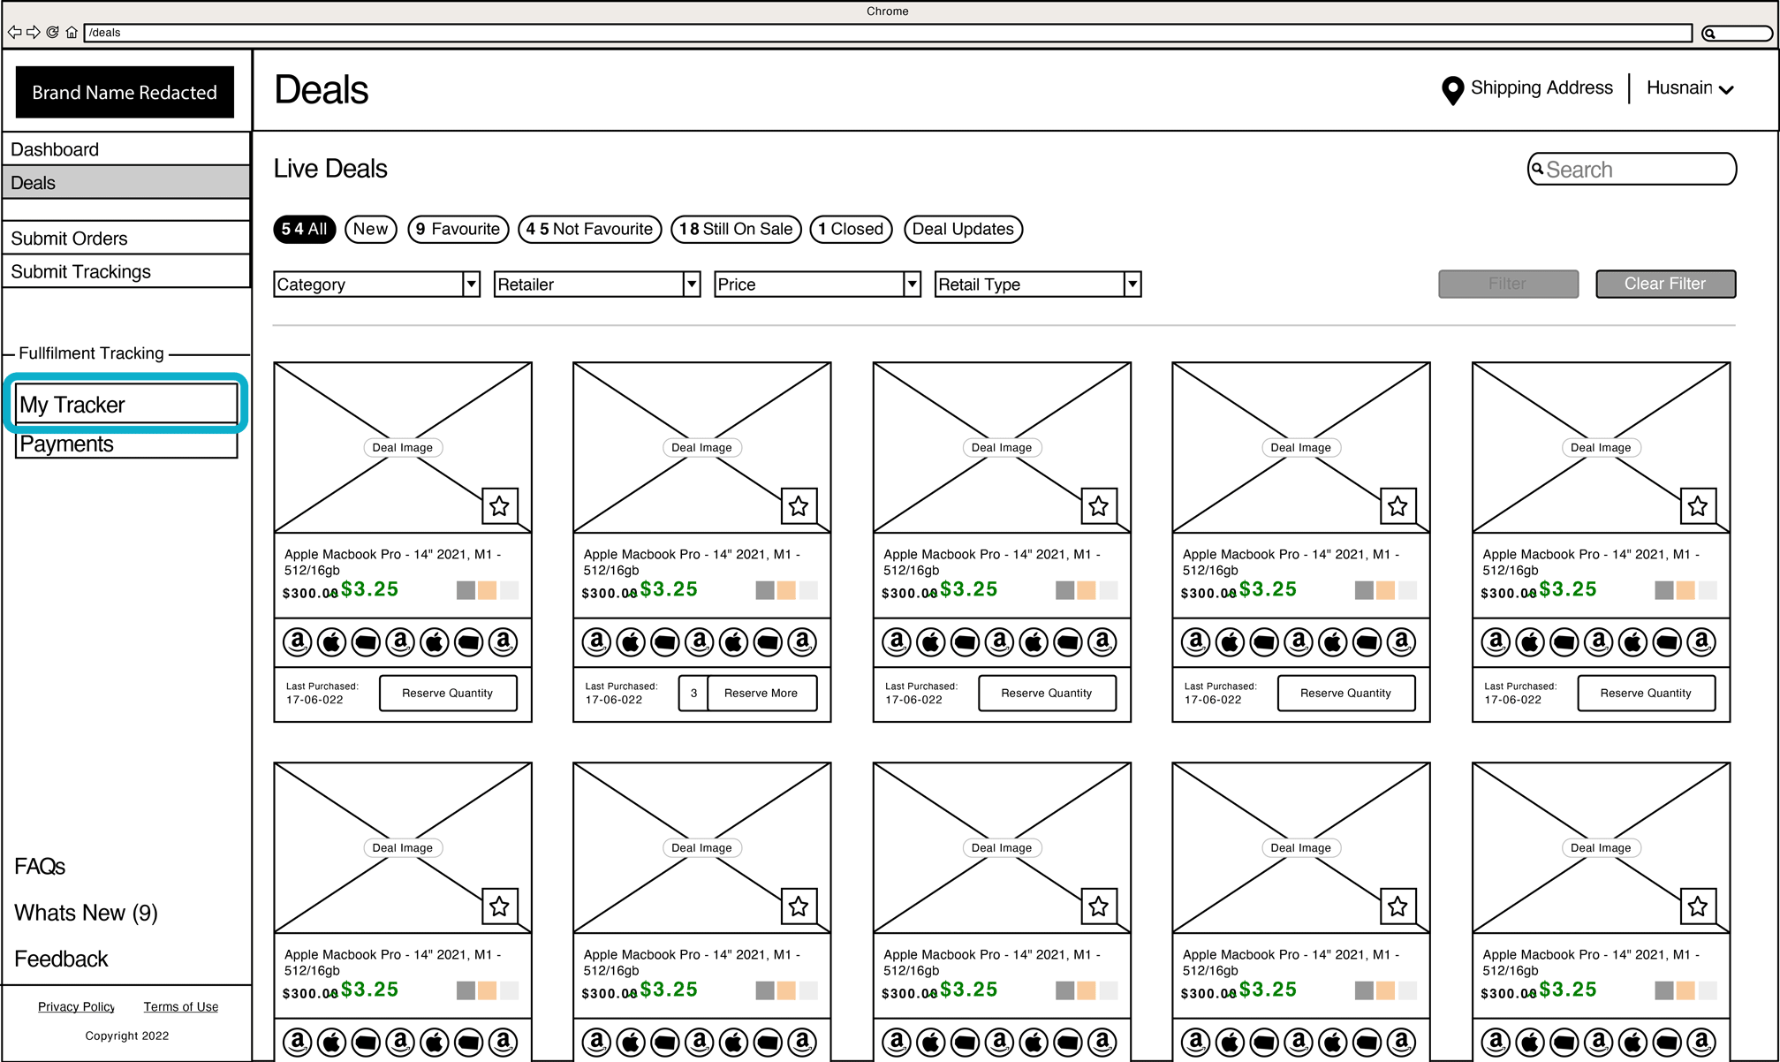This screenshot has width=1780, height=1062.
Task: Pick the orange colour swatch on first deal
Action: pyautogui.click(x=487, y=589)
